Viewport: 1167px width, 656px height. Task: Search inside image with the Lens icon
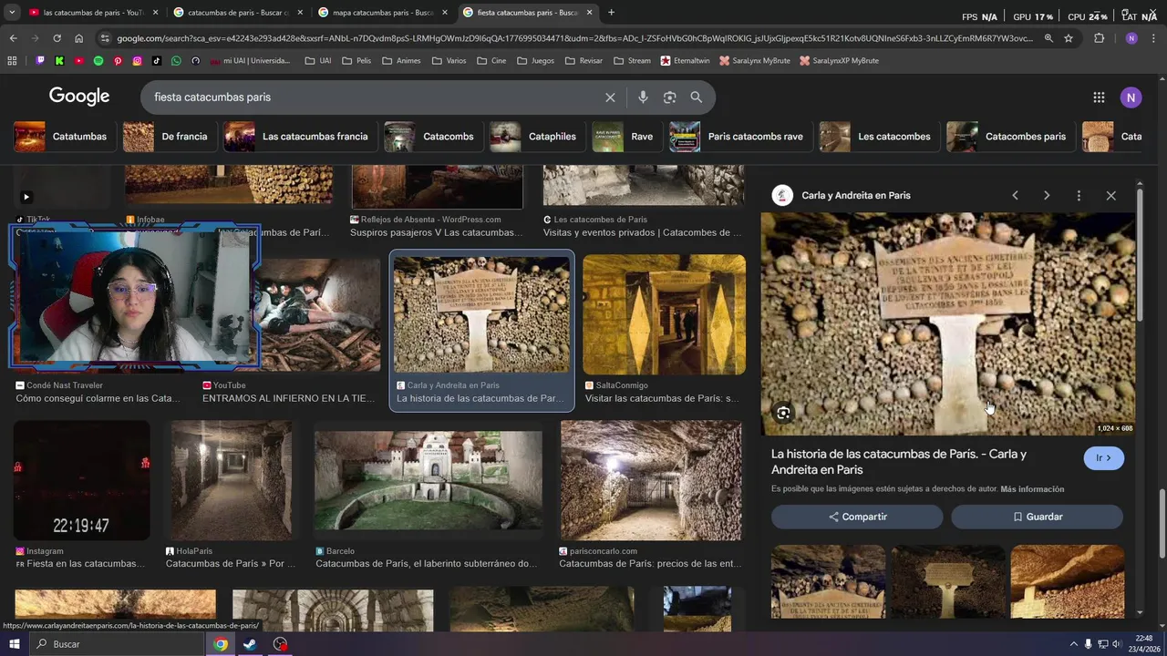click(x=783, y=414)
